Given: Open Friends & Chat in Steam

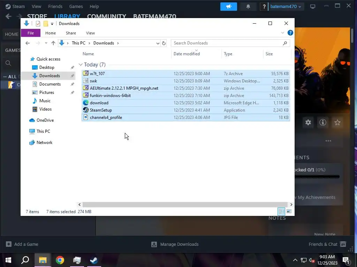Looking at the screenshot, I should point(327,244).
